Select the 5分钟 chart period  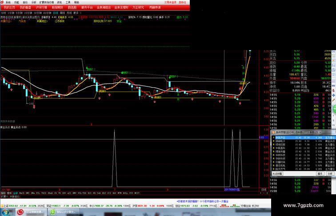click(x=19, y=13)
